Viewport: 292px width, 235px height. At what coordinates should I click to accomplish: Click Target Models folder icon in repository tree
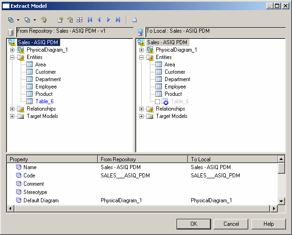pyautogui.click(x=21, y=117)
